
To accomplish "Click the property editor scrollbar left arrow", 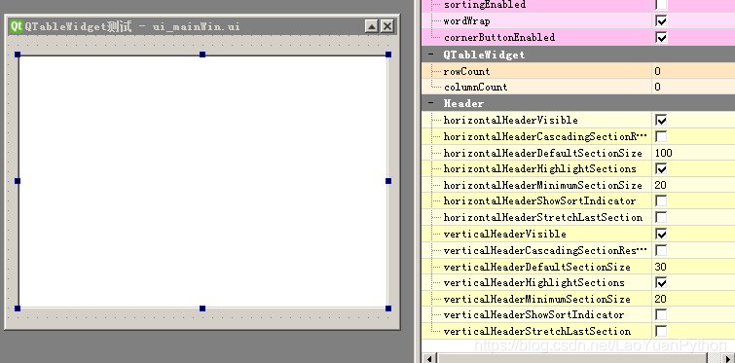I will 429,358.
